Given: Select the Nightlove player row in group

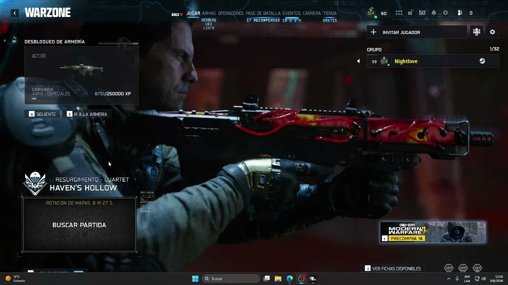Looking at the screenshot, I should tap(433, 61).
